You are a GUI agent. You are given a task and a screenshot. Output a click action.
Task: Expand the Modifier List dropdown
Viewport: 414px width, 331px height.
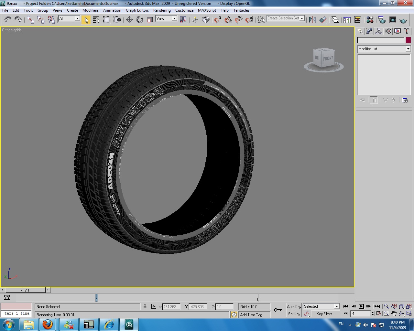coord(384,49)
